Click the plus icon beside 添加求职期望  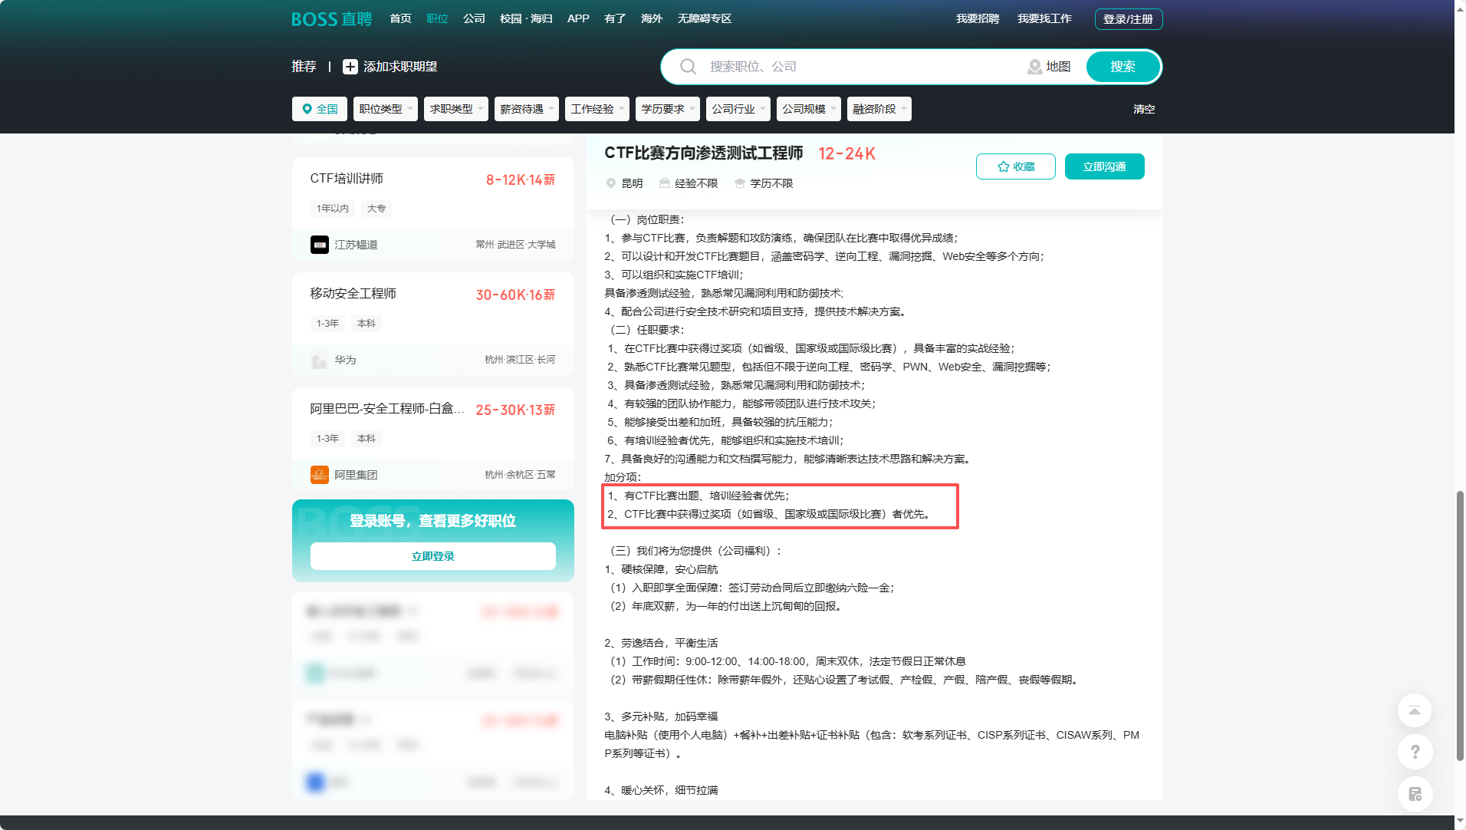coord(350,67)
